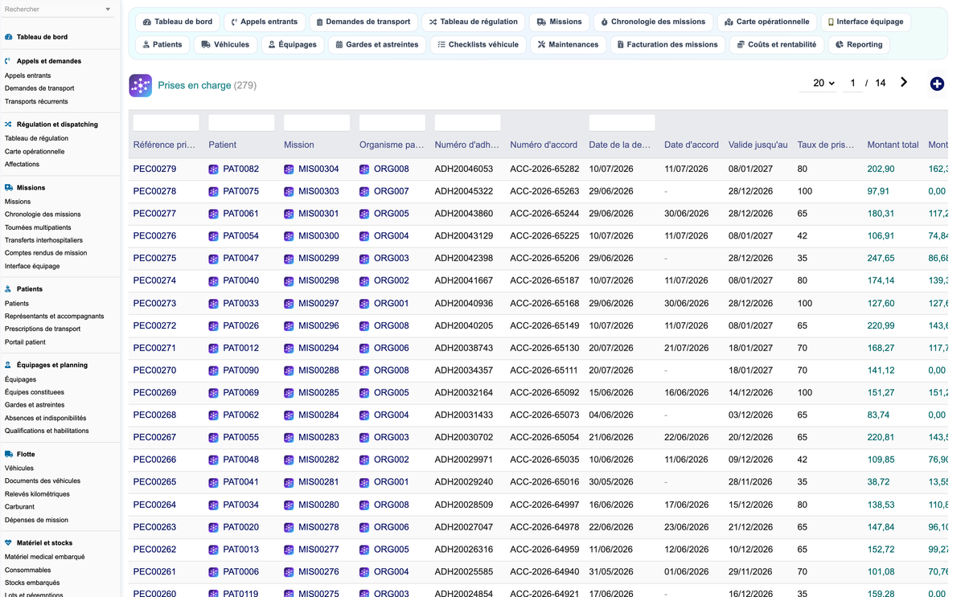Click the PAT0082 patient record icon

tap(213, 170)
